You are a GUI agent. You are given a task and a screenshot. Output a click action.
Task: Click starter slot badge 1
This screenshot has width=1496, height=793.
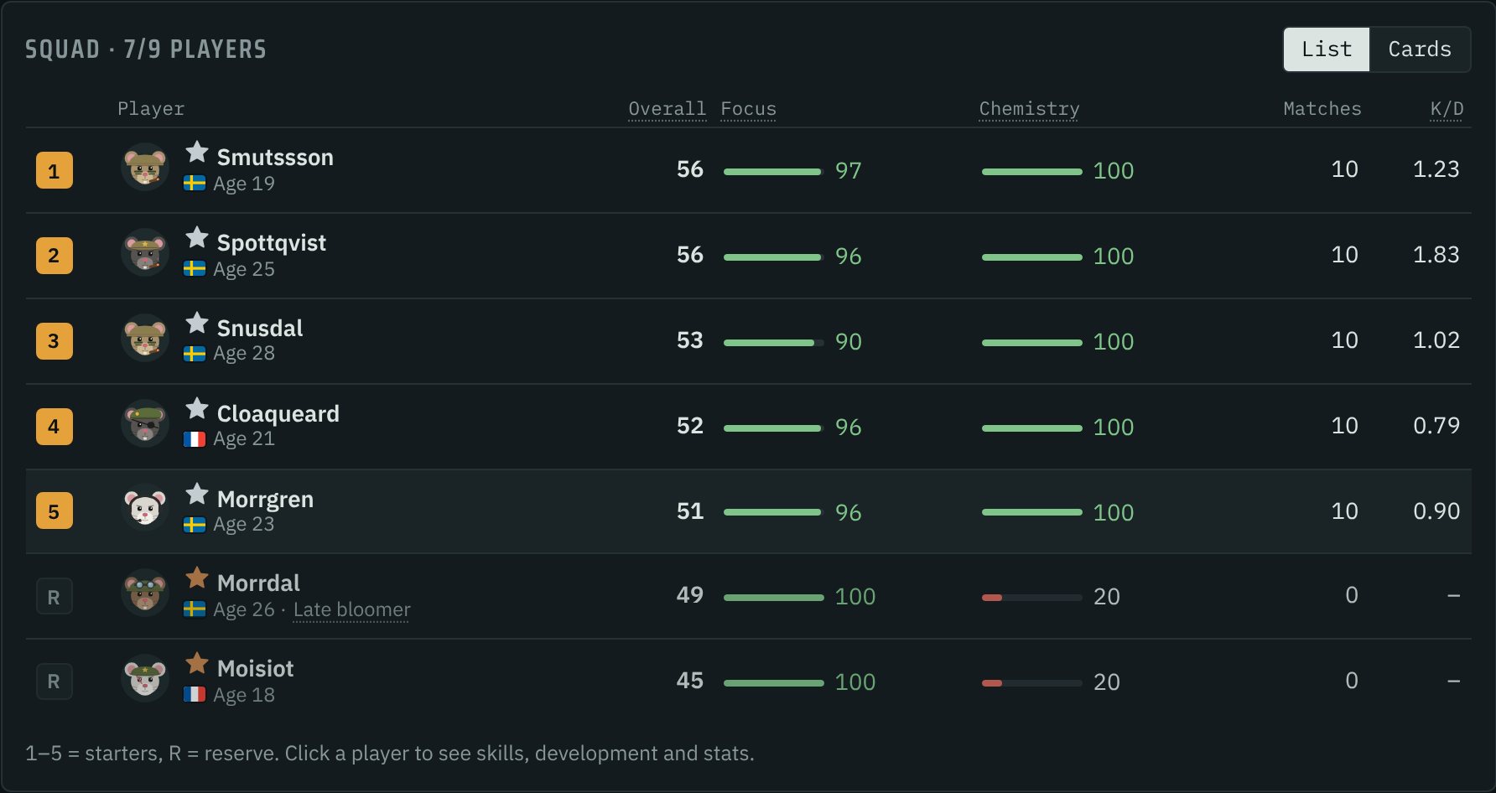pyautogui.click(x=55, y=170)
